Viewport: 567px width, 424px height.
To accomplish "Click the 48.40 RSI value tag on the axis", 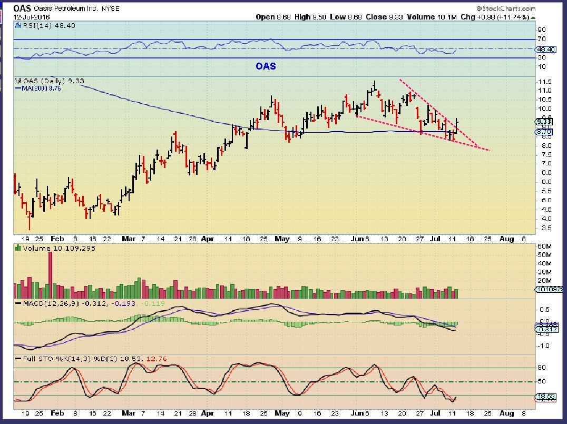I will coord(546,49).
